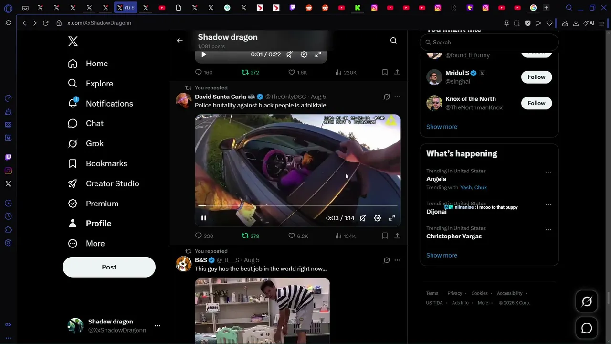Viewport: 611px width, 344px height.
Task: Unmute the 0:22 video
Action: [289, 54]
